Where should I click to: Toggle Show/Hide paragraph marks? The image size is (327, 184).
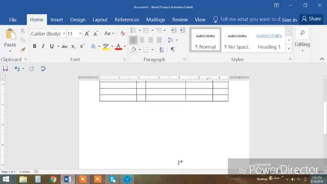coord(173,50)
